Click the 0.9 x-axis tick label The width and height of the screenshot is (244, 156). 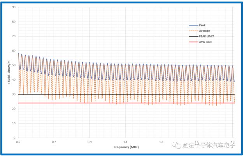[90, 142]
